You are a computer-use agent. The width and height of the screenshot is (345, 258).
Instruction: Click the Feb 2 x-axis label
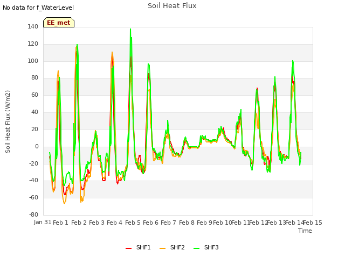[79, 223]
